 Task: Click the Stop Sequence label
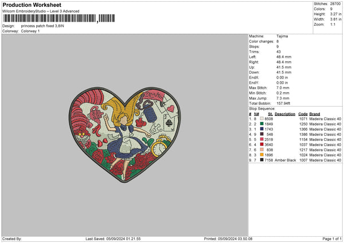[x=262, y=108]
